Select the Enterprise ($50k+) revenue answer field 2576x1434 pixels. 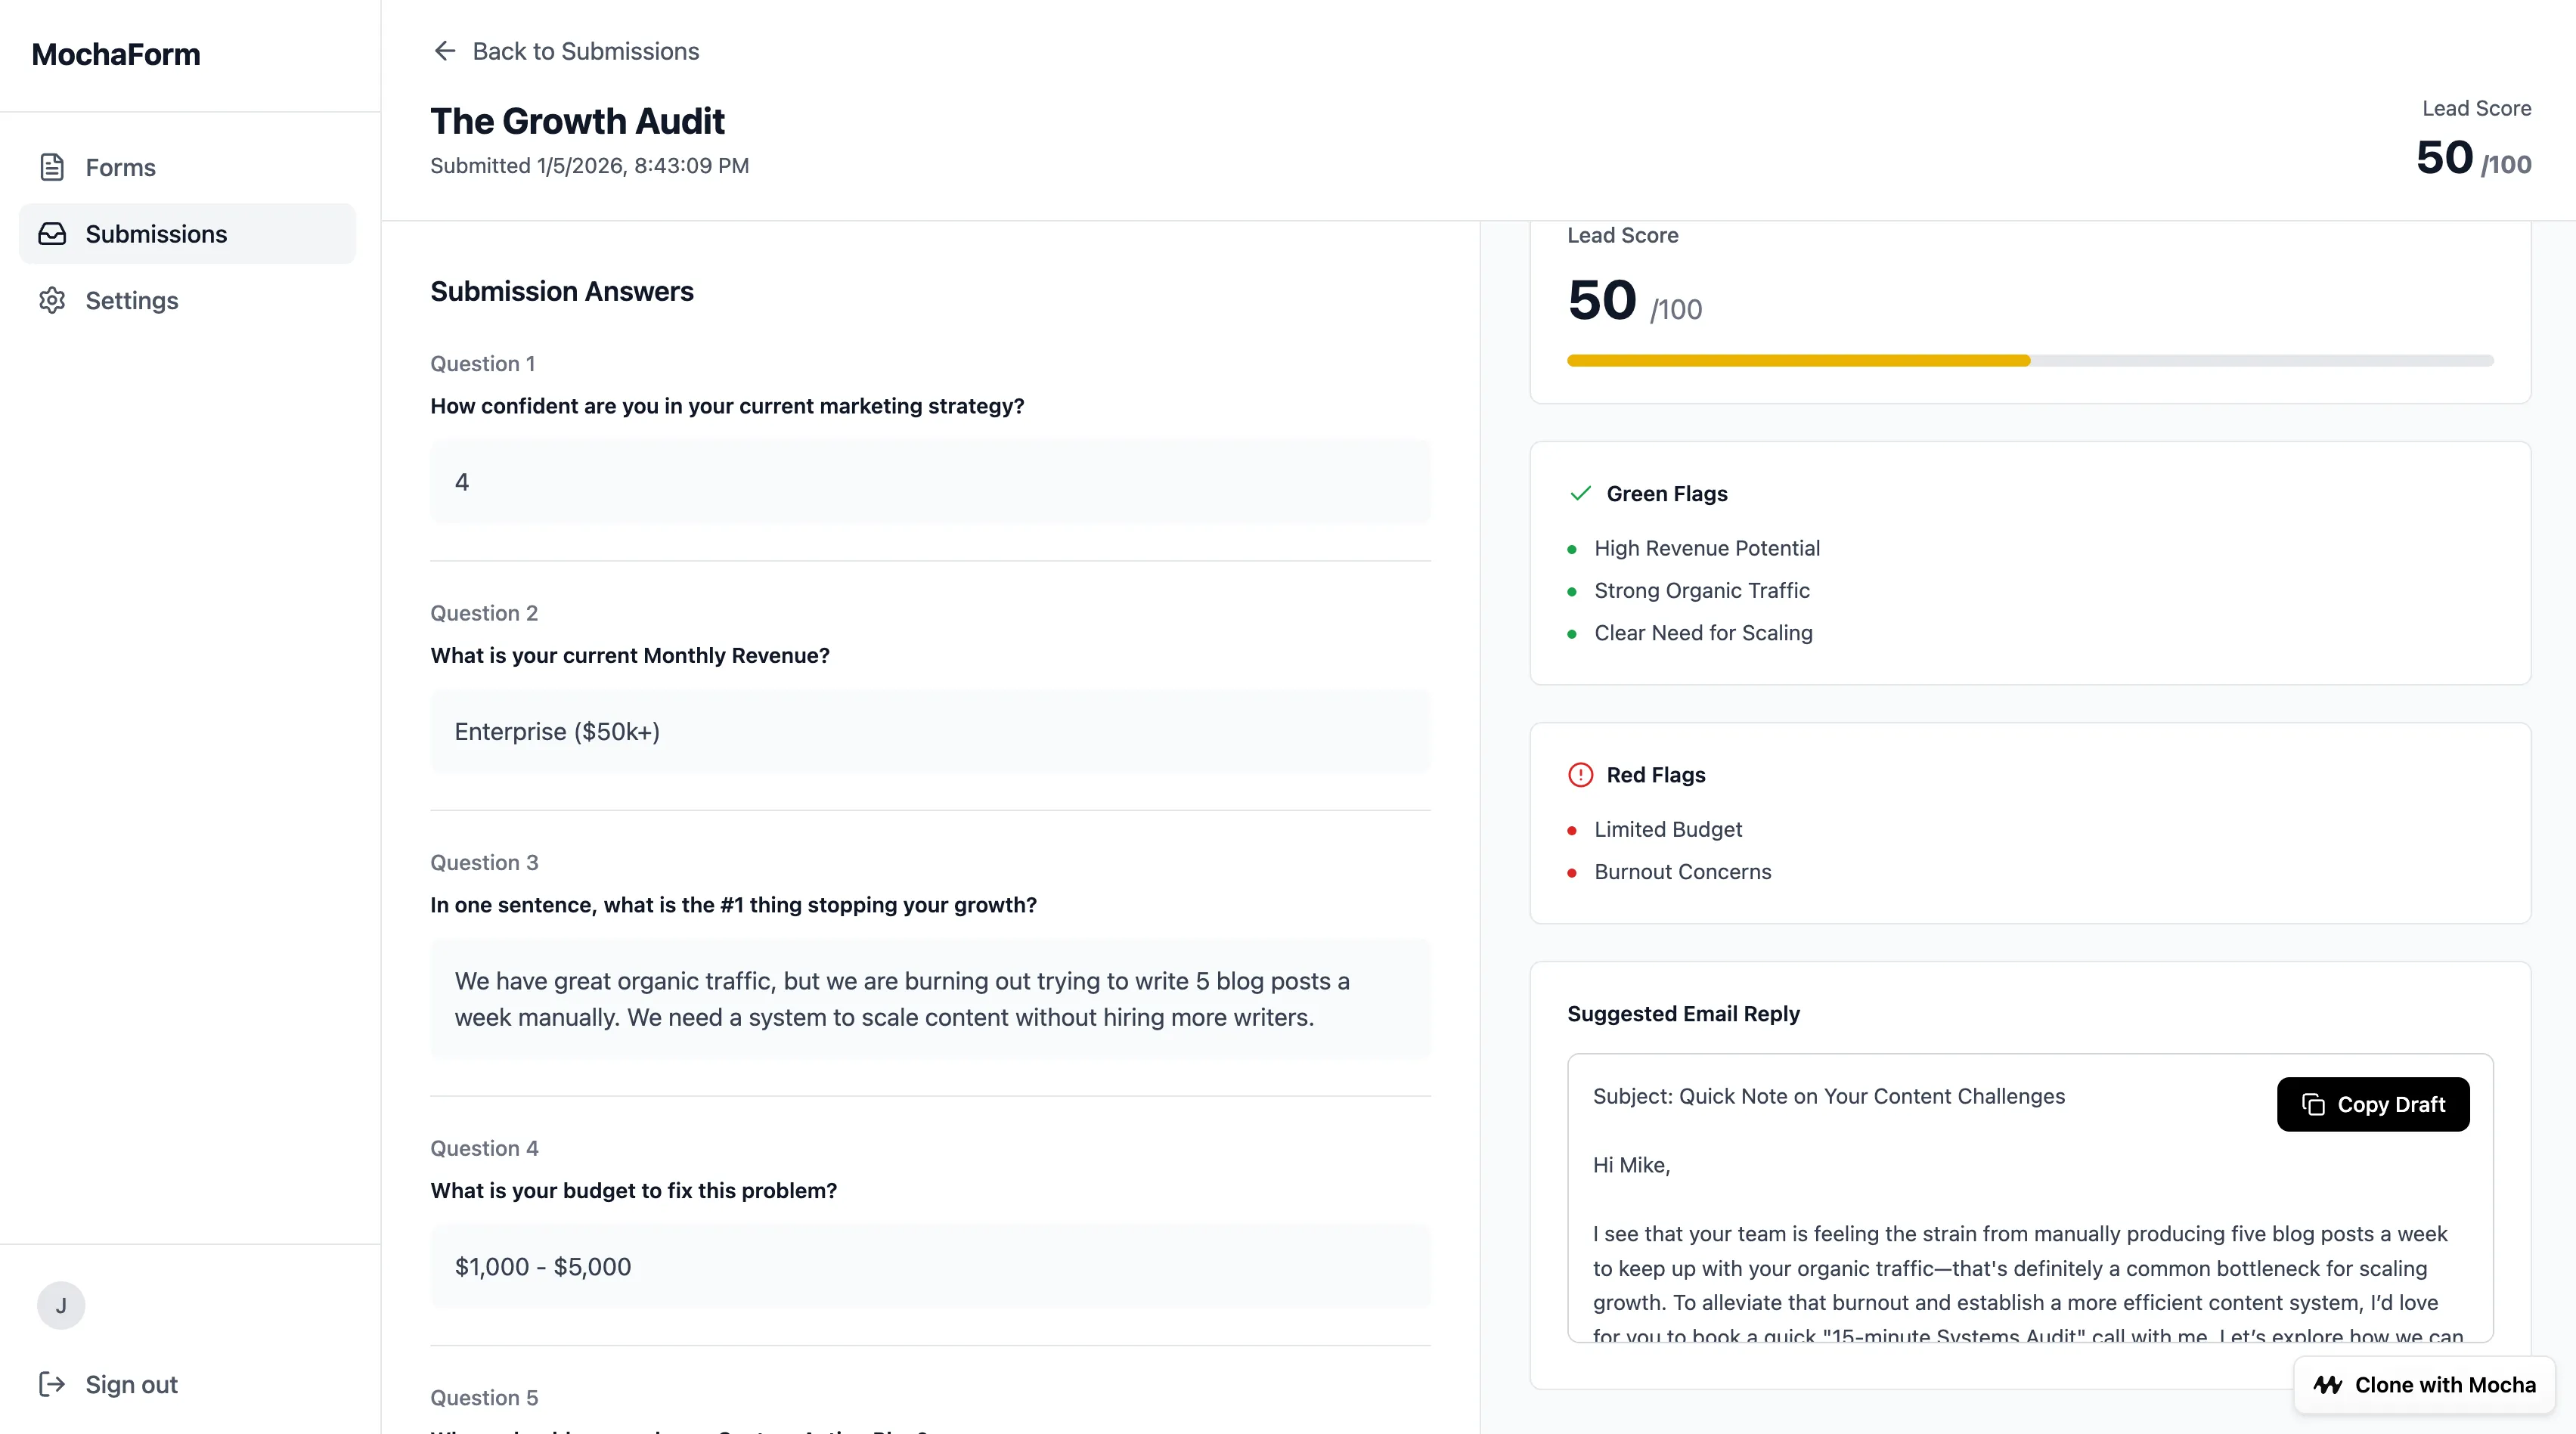pyautogui.click(x=929, y=731)
